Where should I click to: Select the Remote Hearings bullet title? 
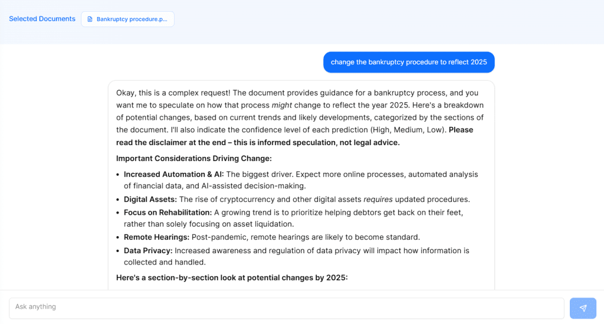[x=156, y=237]
